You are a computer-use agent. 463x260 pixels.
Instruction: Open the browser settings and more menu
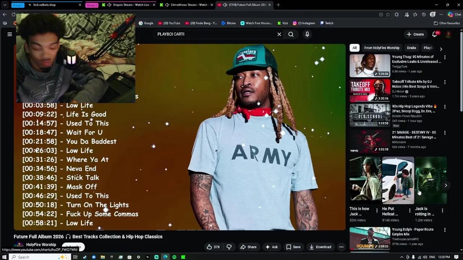click(441, 14)
